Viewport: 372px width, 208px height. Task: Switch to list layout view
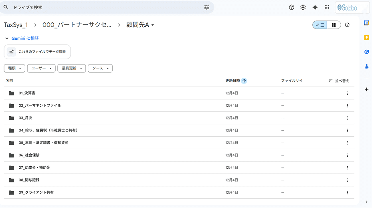[320, 25]
